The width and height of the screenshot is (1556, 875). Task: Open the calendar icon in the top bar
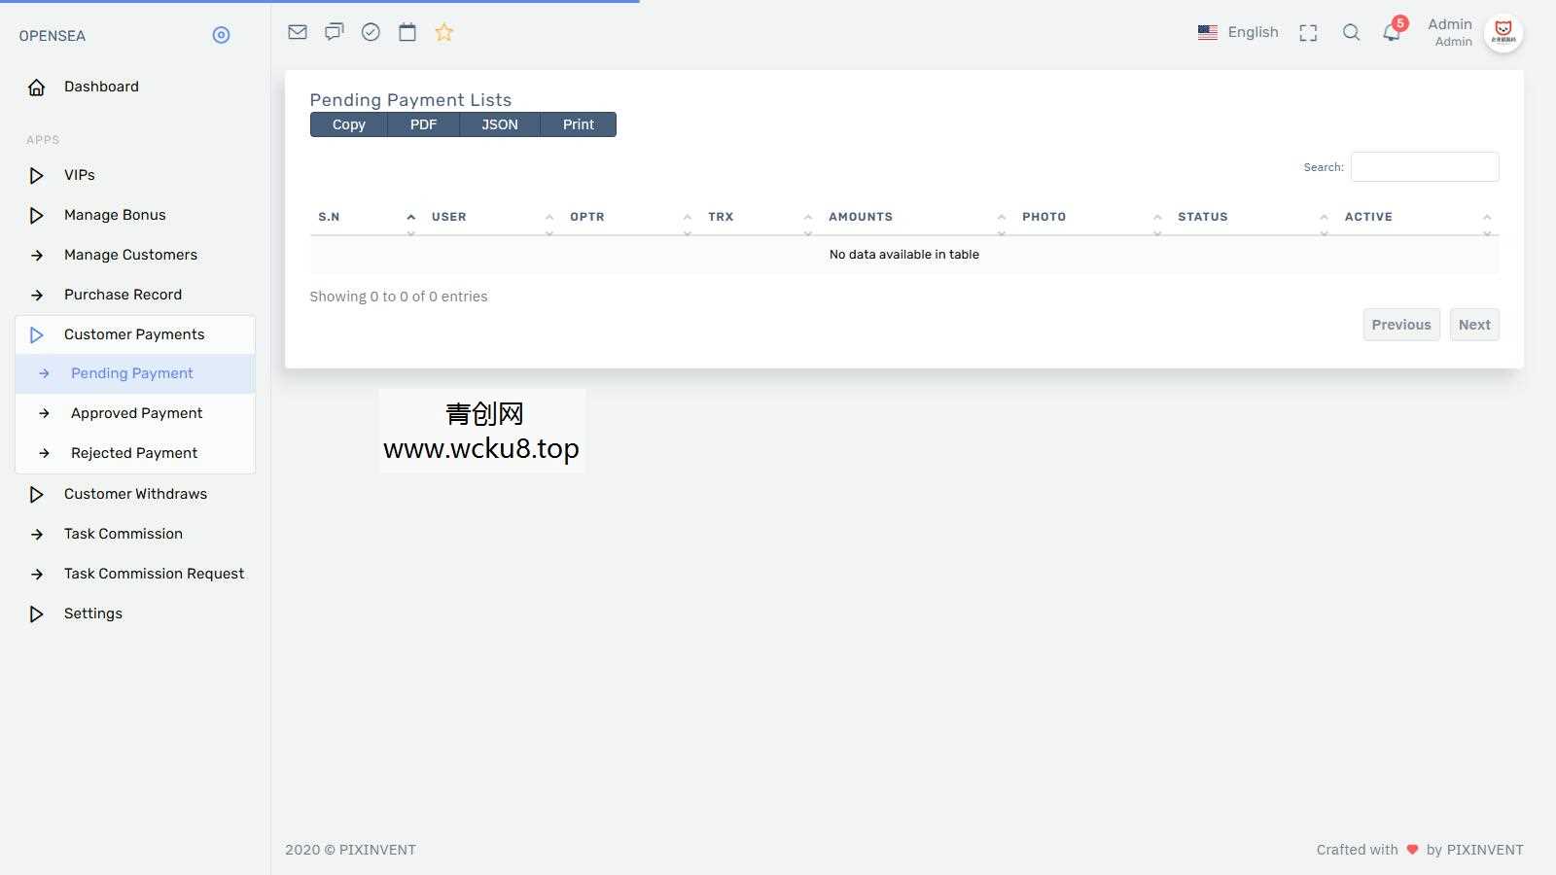406,31
